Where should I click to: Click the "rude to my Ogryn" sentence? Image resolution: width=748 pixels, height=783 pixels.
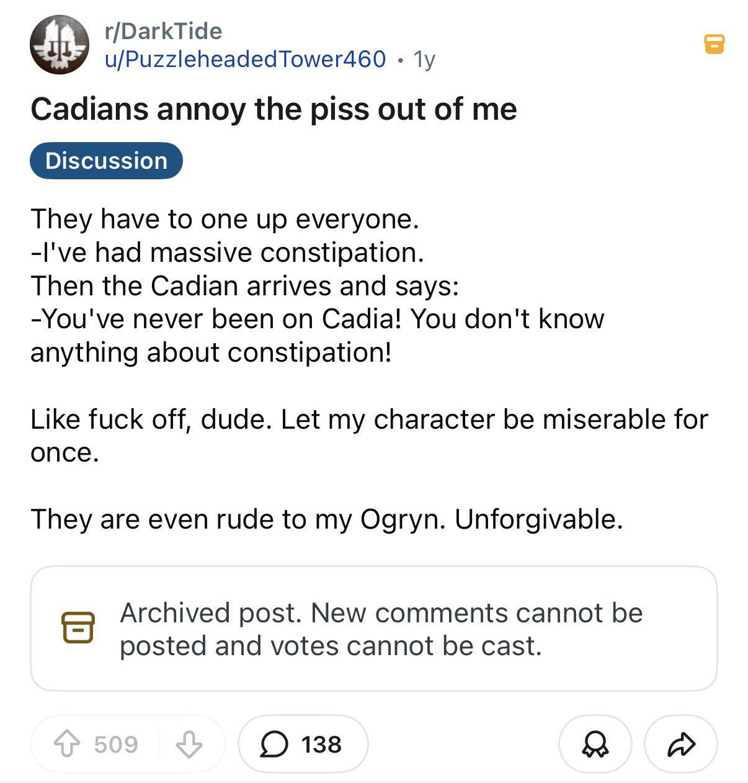click(x=326, y=519)
